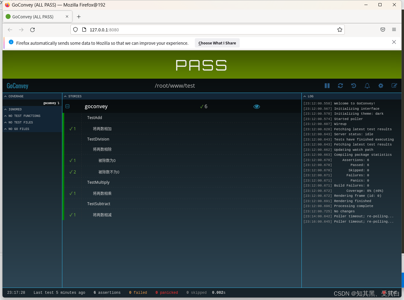Open the code generator edit icon

pos(394,86)
